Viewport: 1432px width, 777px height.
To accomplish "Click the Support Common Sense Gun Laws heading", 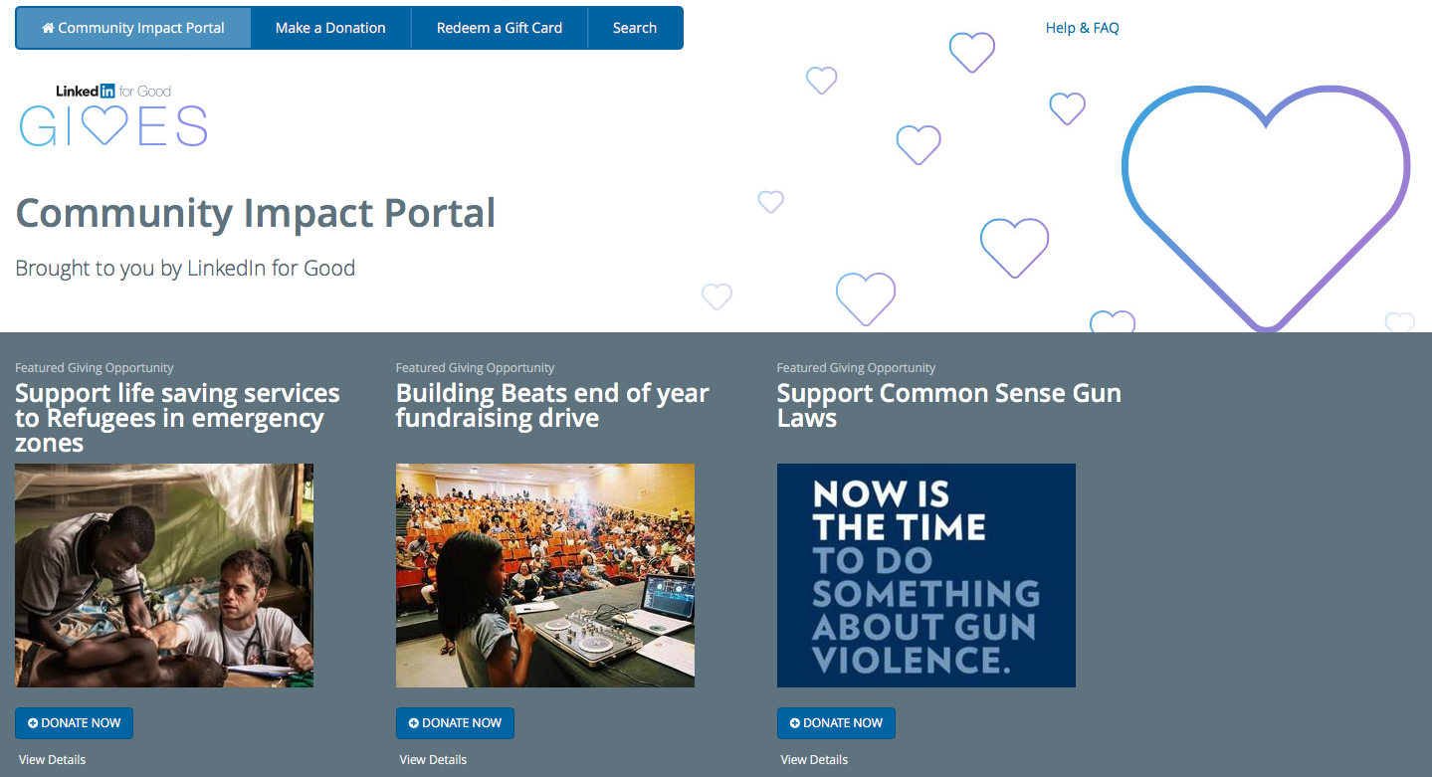I will point(948,405).
